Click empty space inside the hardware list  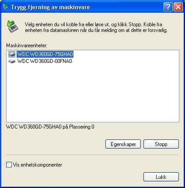[x=93, y=93]
